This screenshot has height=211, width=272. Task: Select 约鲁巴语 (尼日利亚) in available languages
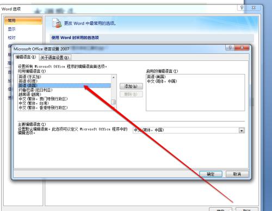[64, 90]
